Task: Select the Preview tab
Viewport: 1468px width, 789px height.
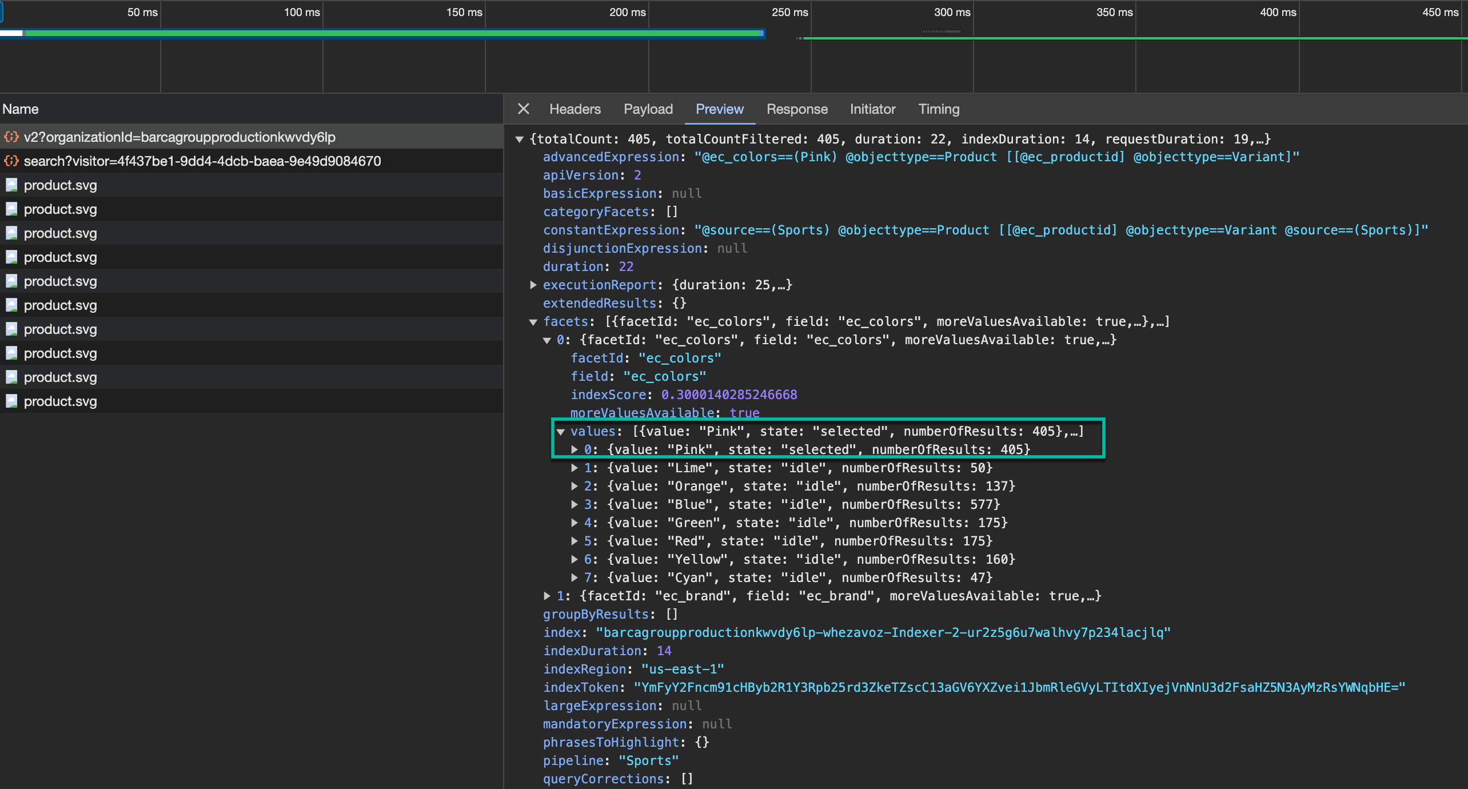Action: pyautogui.click(x=719, y=109)
